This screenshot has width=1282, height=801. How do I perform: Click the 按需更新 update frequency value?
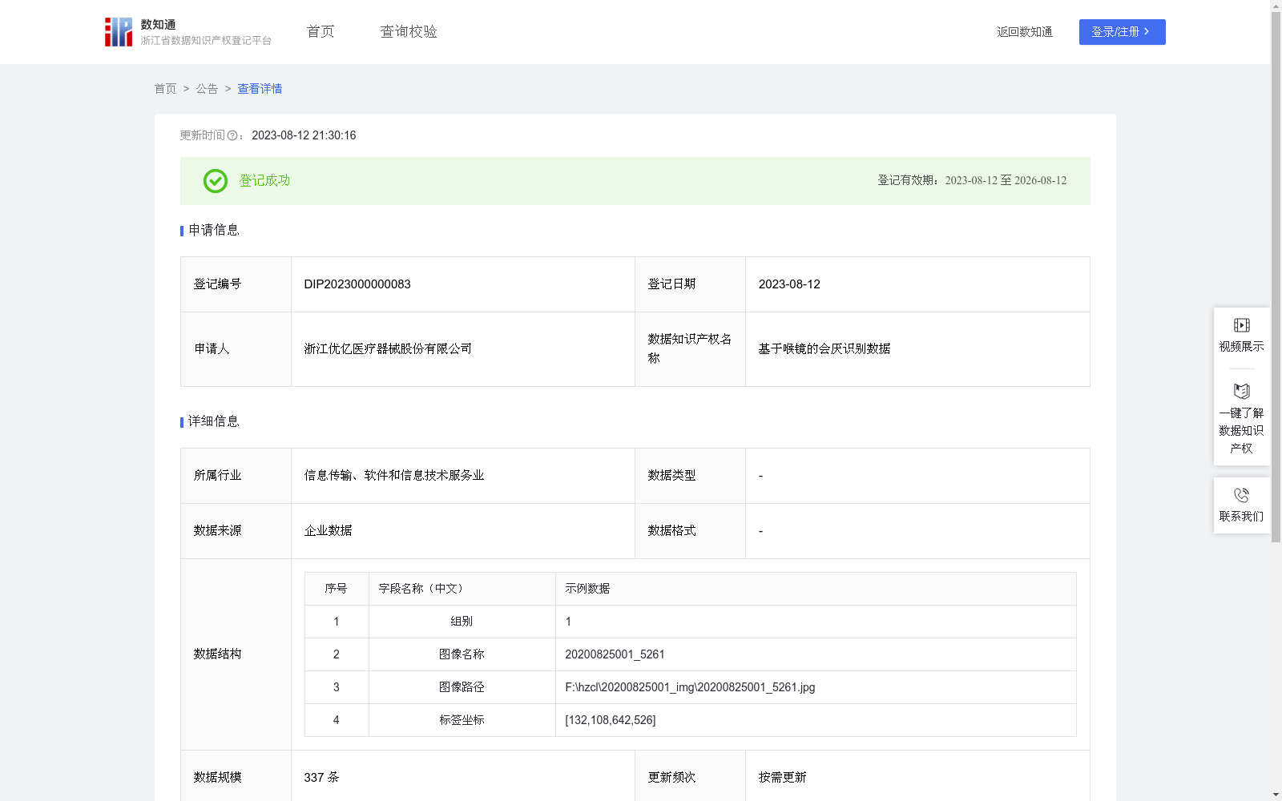[x=782, y=778]
